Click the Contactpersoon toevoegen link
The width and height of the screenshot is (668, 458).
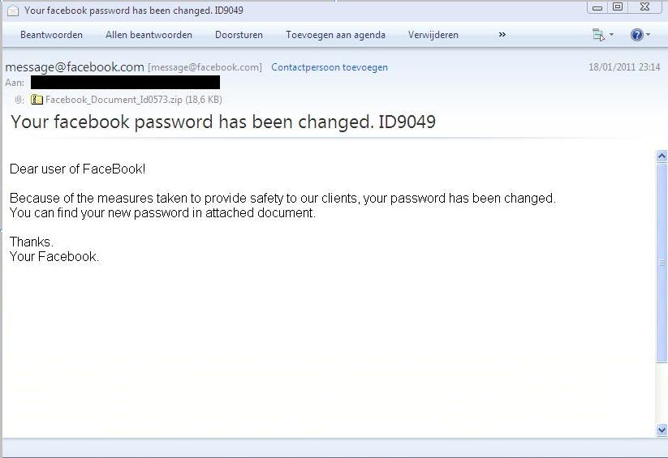click(329, 67)
